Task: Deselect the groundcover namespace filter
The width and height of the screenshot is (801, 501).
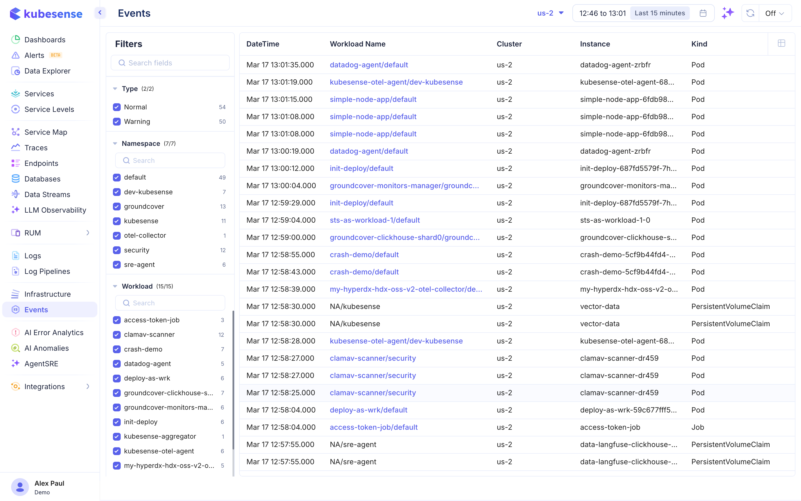Action: [117, 206]
